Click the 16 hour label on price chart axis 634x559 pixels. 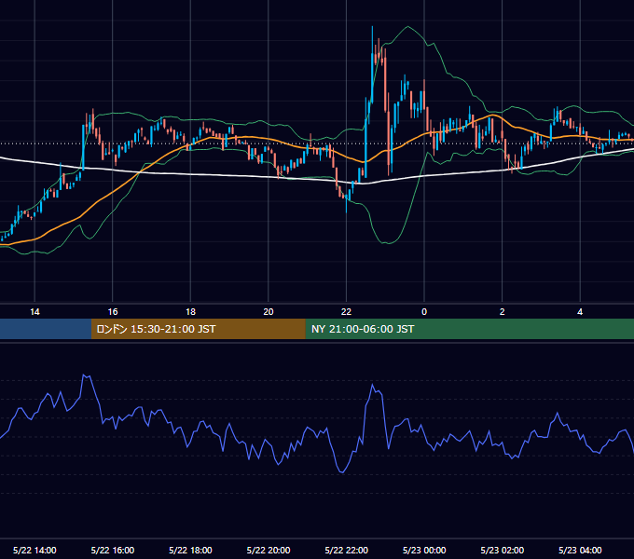(113, 312)
